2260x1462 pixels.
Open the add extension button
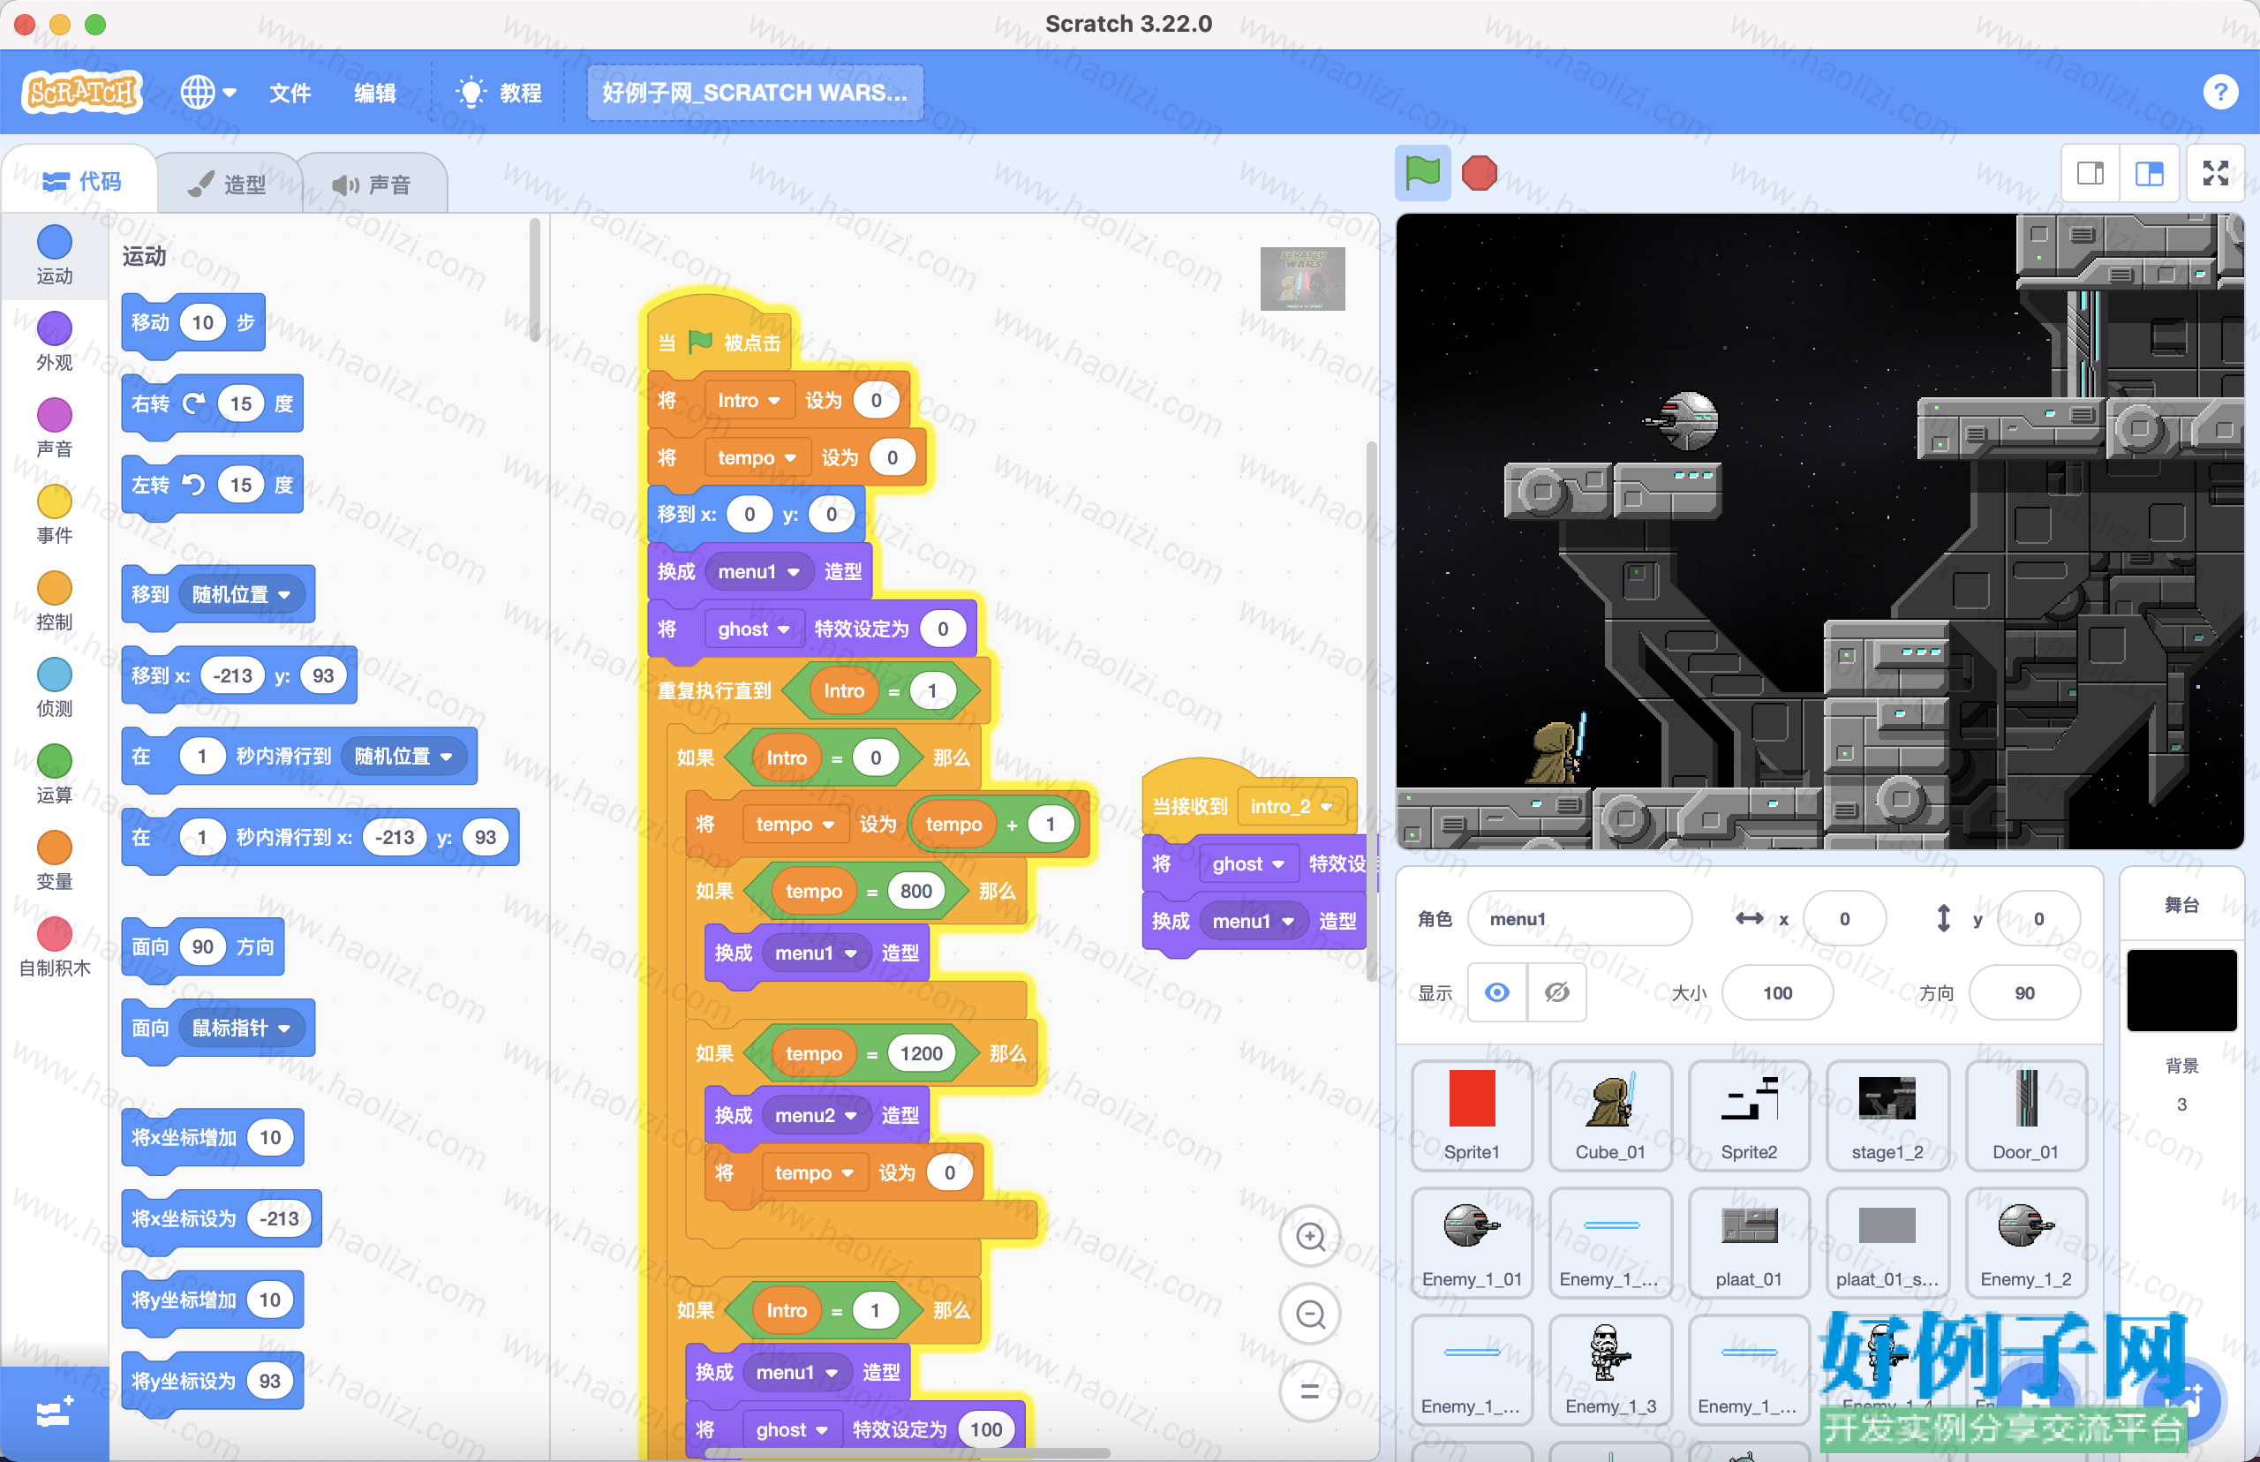(x=54, y=1412)
